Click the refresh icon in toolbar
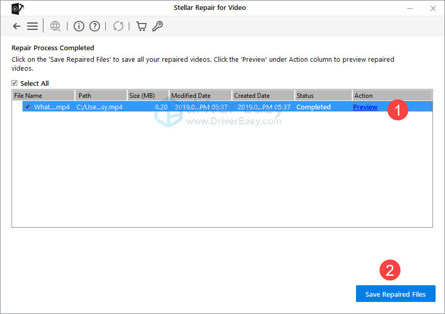Image resolution: width=445 pixels, height=314 pixels. [118, 26]
